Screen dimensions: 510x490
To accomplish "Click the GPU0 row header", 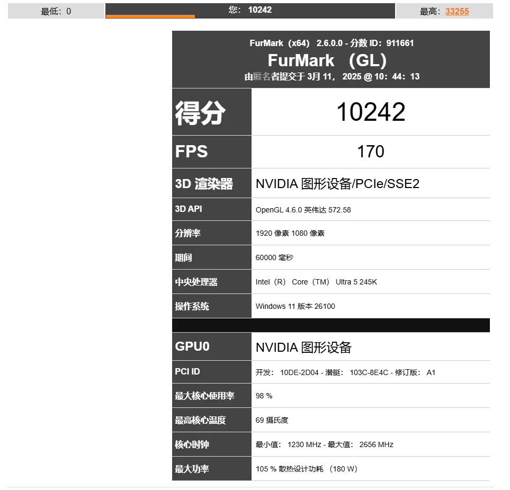I will click(192, 346).
